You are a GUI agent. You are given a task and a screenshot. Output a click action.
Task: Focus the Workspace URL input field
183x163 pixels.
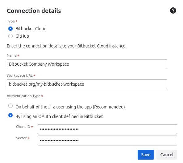pos(87,84)
